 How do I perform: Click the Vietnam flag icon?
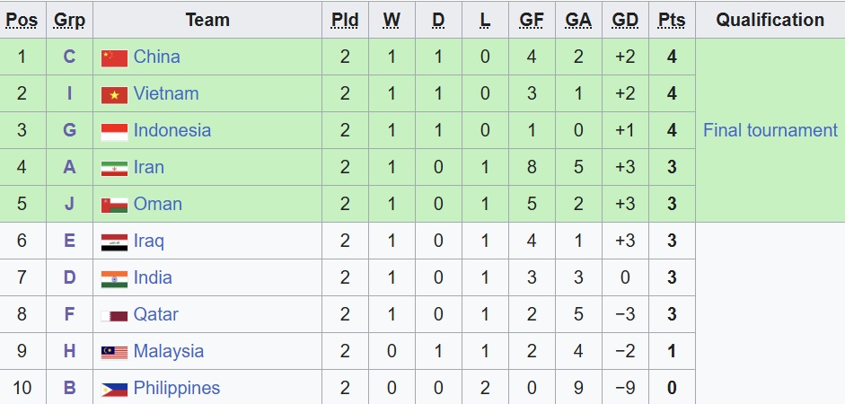point(114,95)
